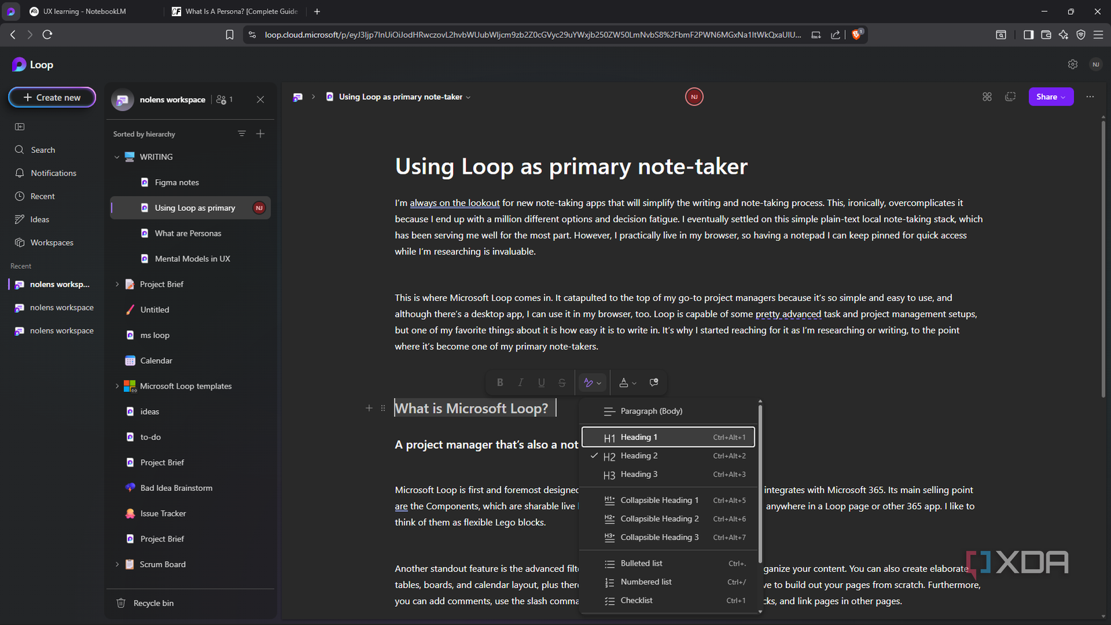Click the Create new button
The width and height of the screenshot is (1111, 625).
(x=52, y=97)
